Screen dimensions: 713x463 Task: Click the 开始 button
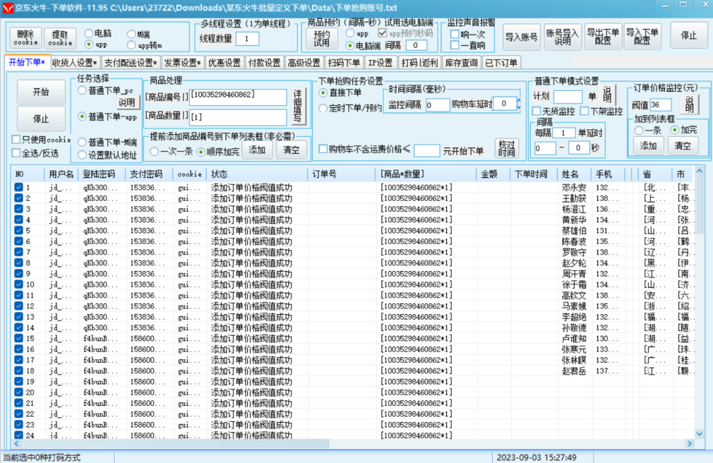click(x=41, y=92)
